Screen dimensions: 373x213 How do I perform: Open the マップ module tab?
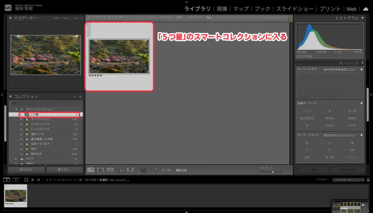pyautogui.click(x=241, y=9)
